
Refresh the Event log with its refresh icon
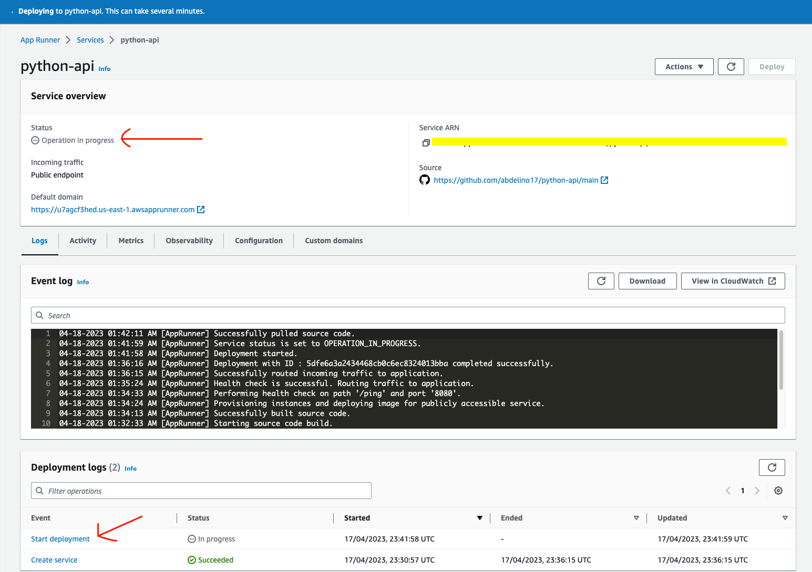pos(601,281)
